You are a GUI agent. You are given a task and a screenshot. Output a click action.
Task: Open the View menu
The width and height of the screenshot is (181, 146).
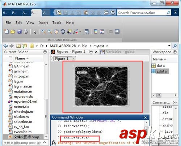pos(30,23)
